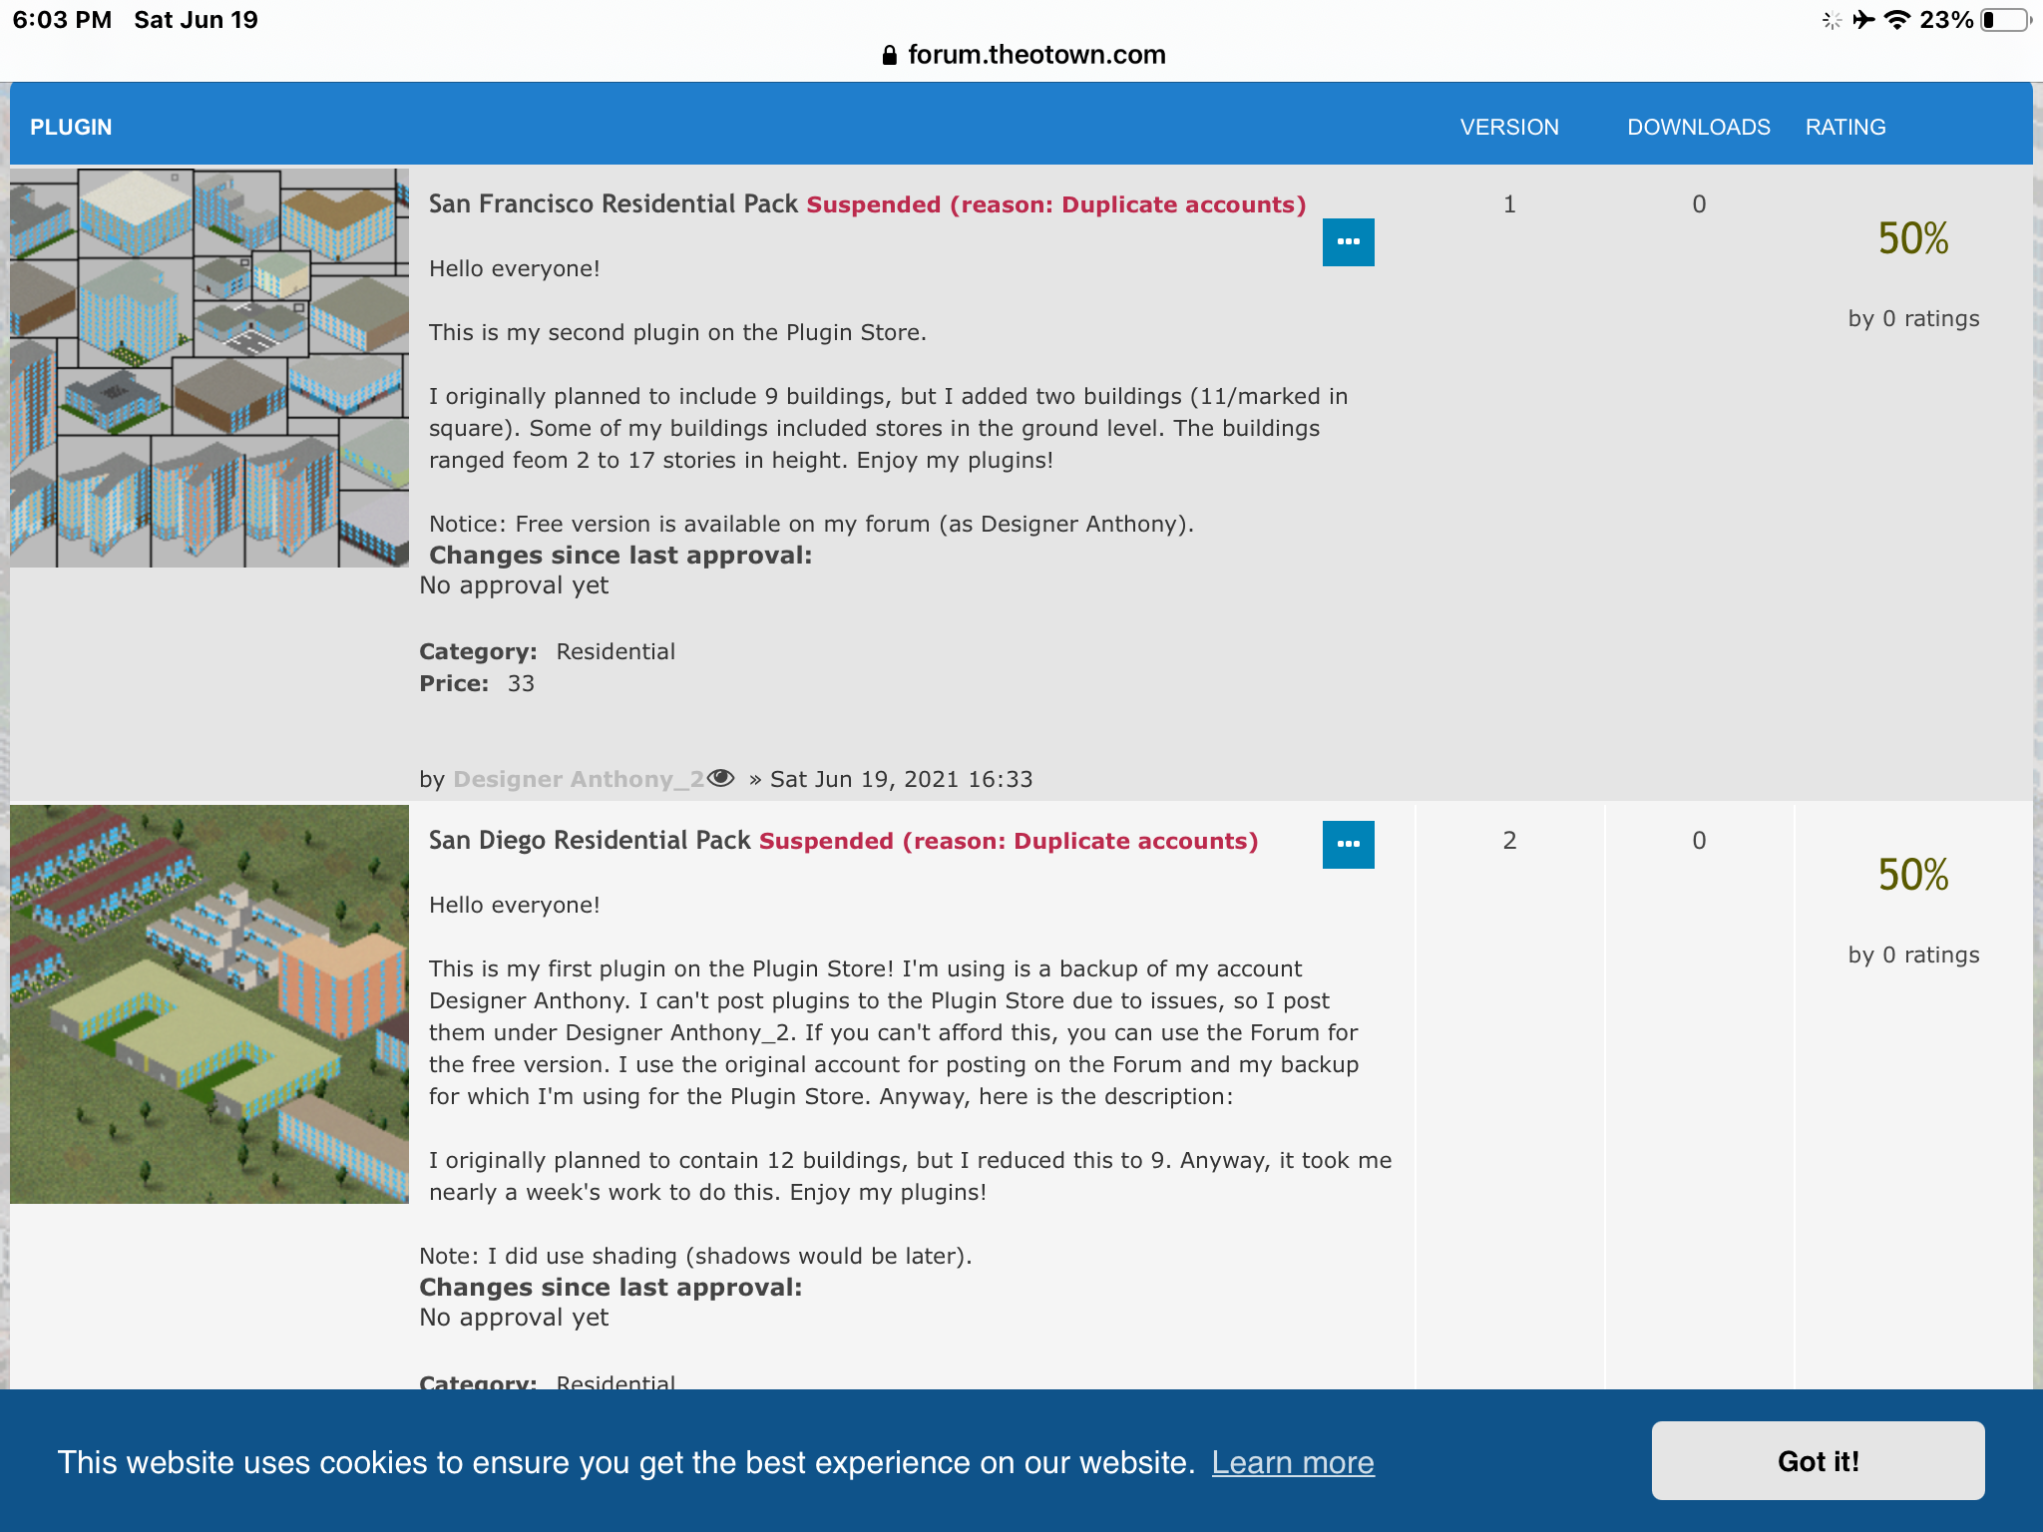Dismiss cookie banner with Got it!

[x=1818, y=1461]
